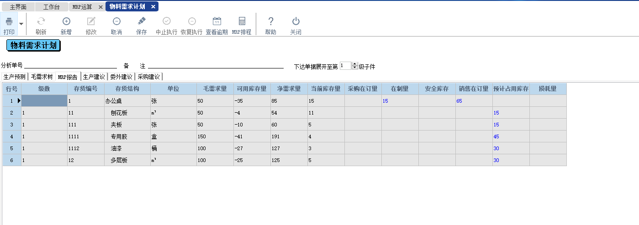Switch to the 工作台 tab
This screenshot has height=225, width=639.
[x=51, y=7]
